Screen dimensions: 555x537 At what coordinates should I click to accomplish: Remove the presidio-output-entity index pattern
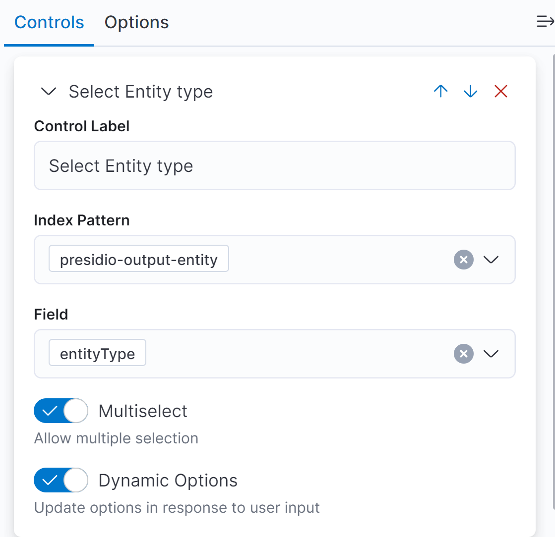[x=463, y=260]
